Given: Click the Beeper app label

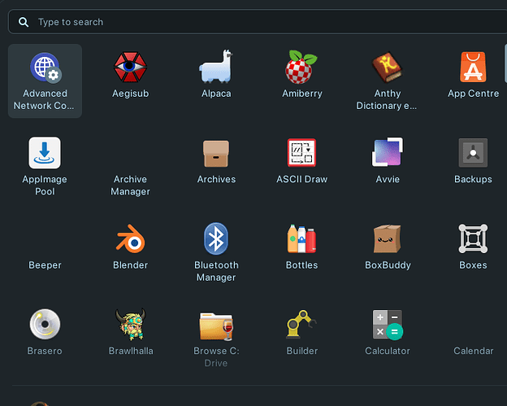Looking at the screenshot, I should point(45,265).
